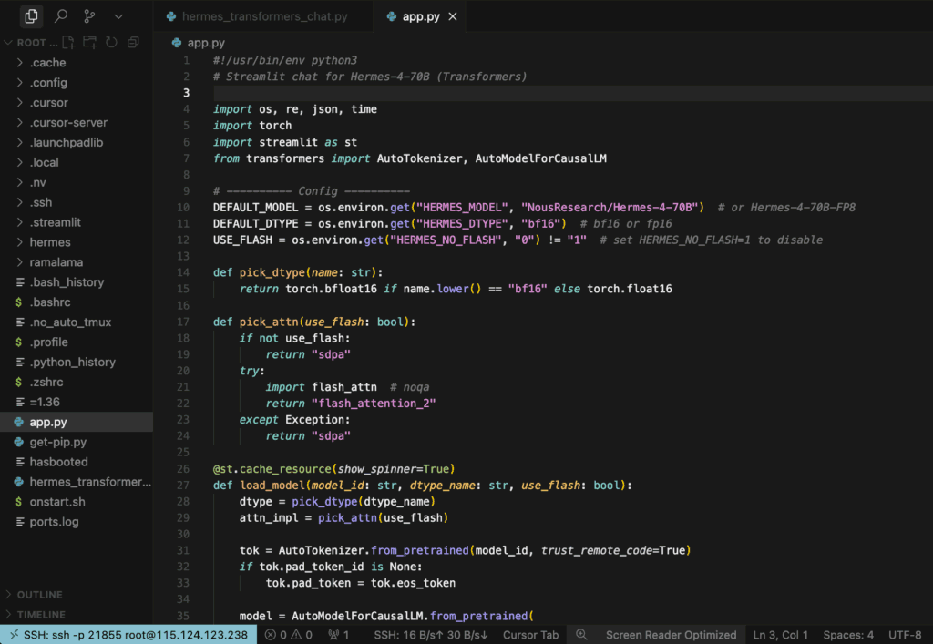Change indentation via Spaces: 4
The width and height of the screenshot is (933, 644).
coord(848,635)
